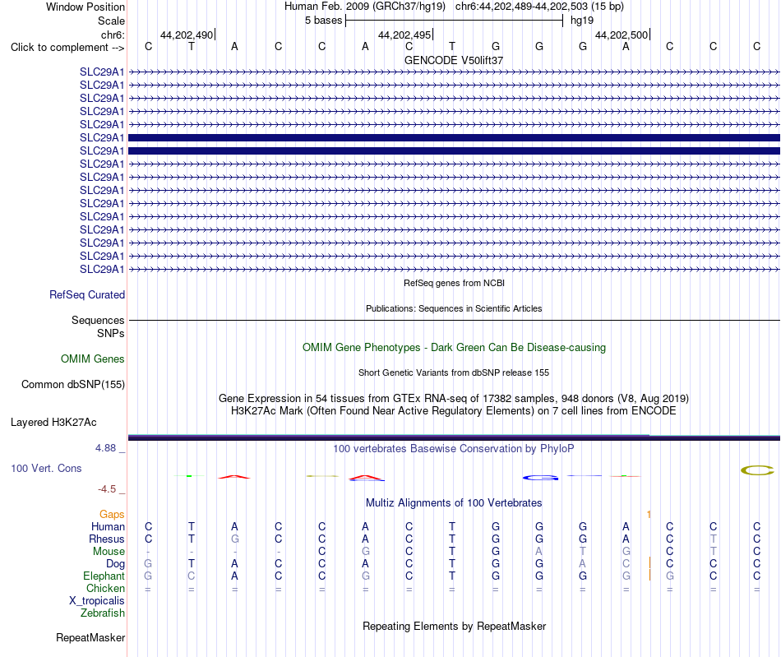The height and width of the screenshot is (657, 781).
Task: Select the Elephant alignment row label
Action: point(104,576)
